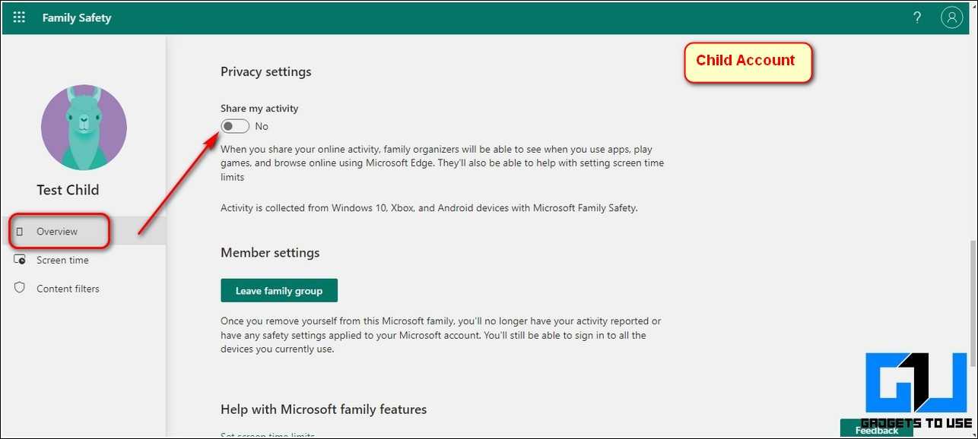Open the app launcher waffle icon
Screen dimensions: 978x439
19,17
